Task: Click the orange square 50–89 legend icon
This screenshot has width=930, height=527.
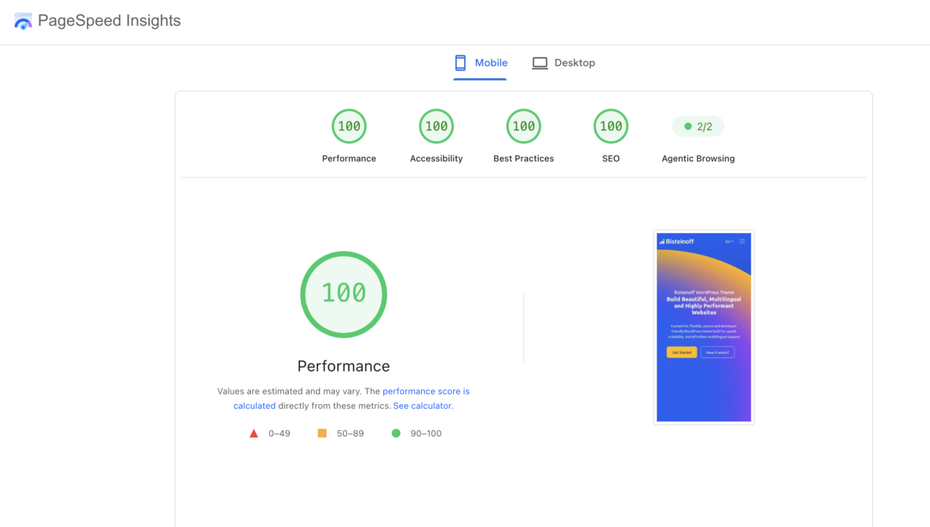Action: tap(322, 433)
